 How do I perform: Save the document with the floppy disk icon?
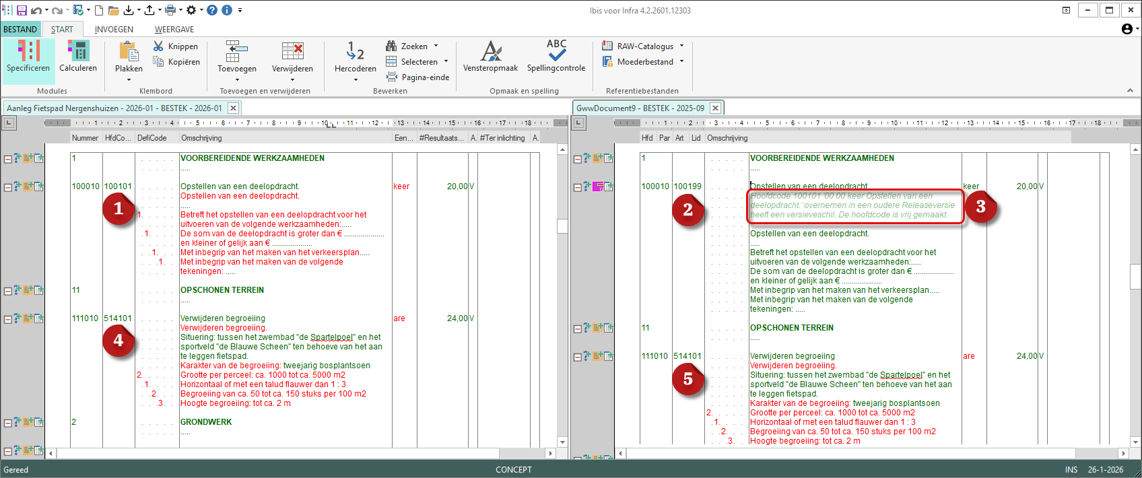22,10
